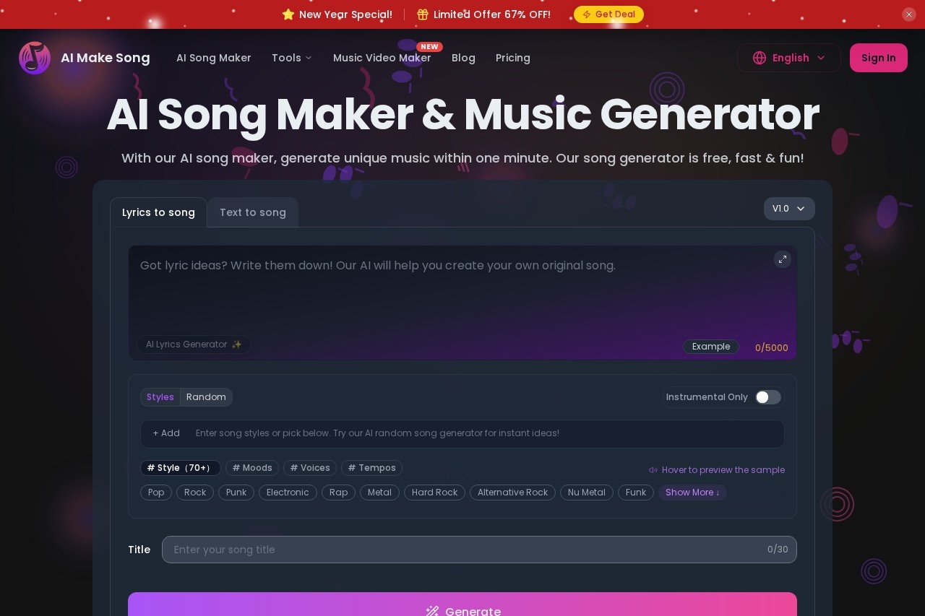Click the AI Make Song music note logo
Viewport: 925px width, 616px height.
(34, 58)
